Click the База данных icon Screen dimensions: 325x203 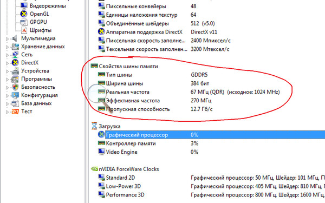point(15,103)
